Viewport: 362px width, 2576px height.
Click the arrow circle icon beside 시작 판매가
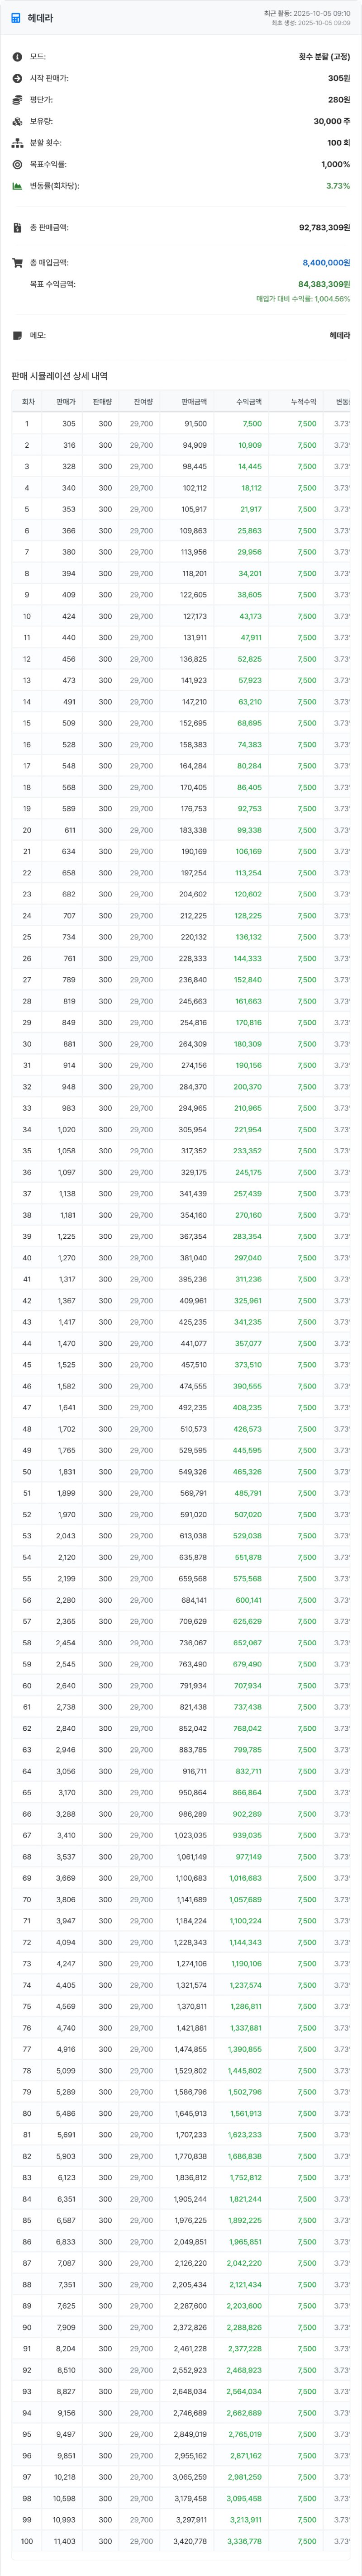tap(17, 78)
